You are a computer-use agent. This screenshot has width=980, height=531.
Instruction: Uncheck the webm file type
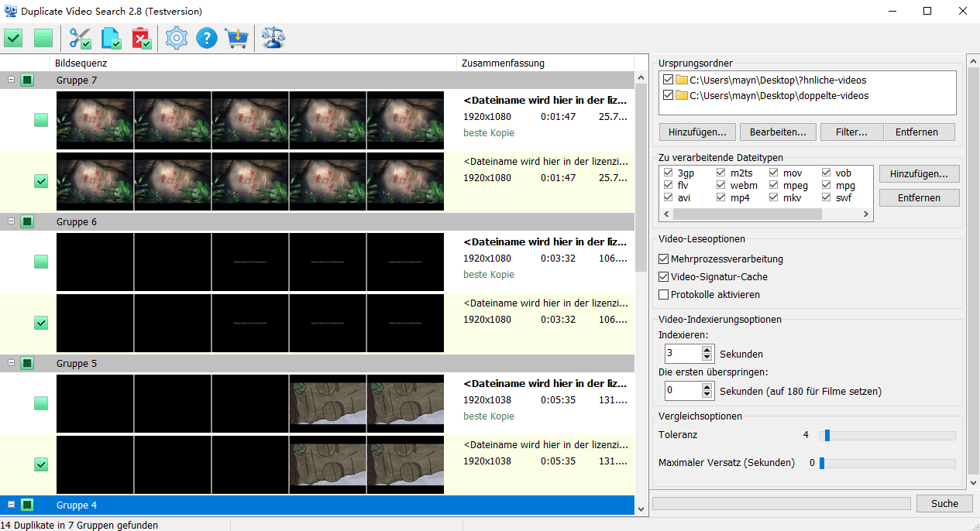click(x=721, y=185)
